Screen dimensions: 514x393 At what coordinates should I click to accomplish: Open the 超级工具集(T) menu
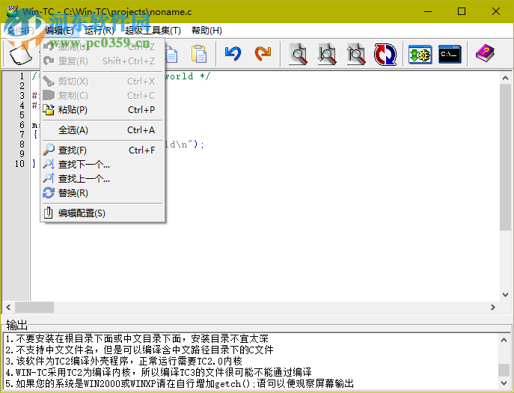(x=153, y=31)
